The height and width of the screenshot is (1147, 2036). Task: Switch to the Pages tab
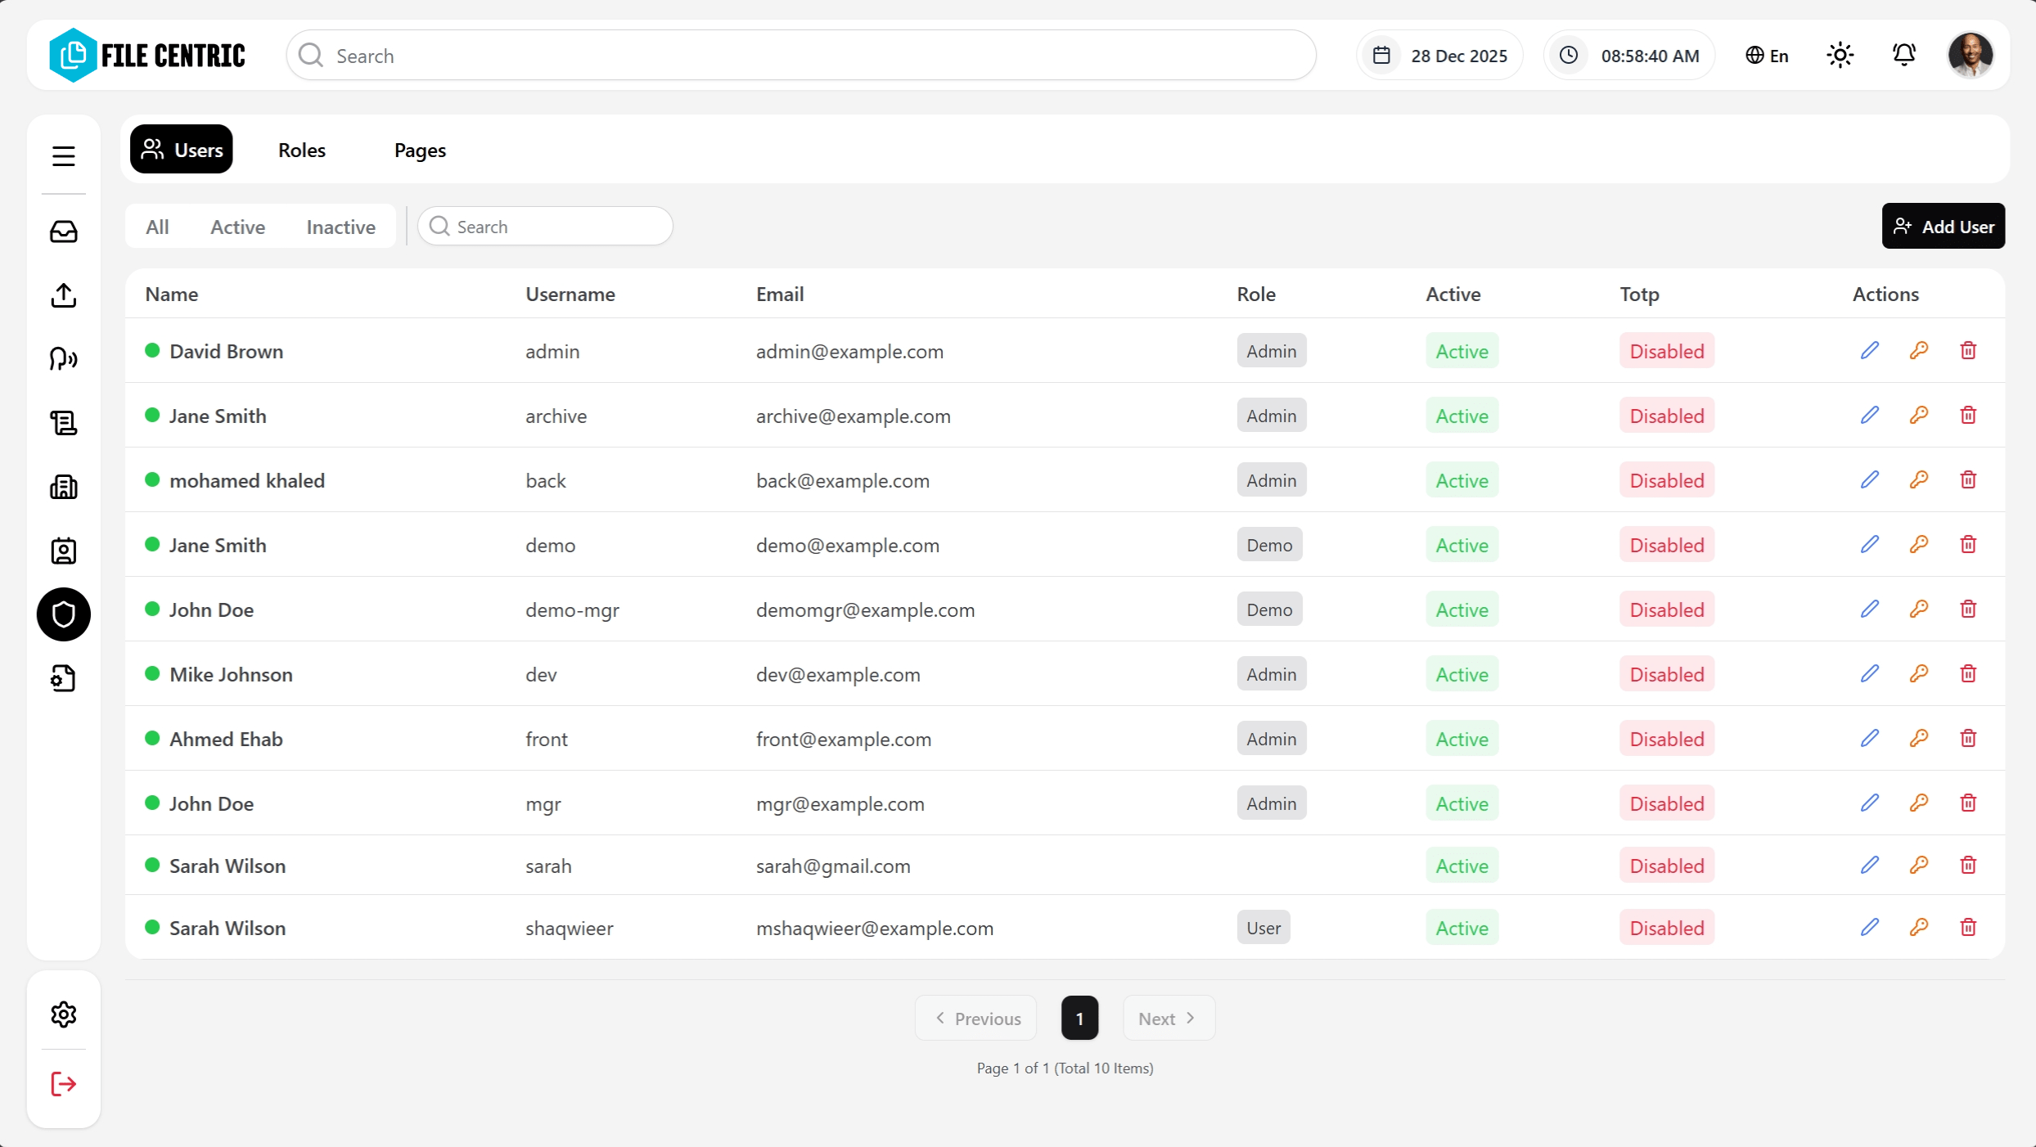pyautogui.click(x=420, y=150)
